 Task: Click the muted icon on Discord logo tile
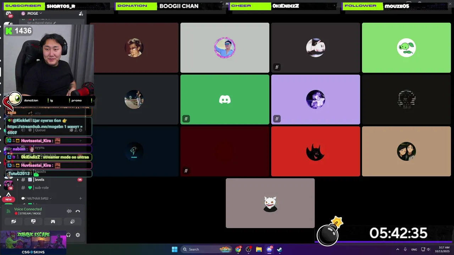click(x=186, y=119)
